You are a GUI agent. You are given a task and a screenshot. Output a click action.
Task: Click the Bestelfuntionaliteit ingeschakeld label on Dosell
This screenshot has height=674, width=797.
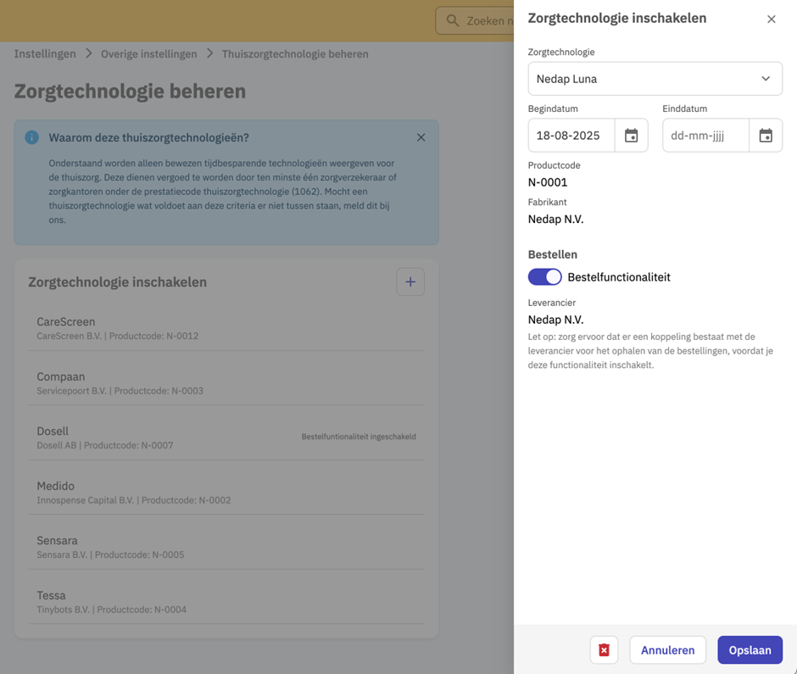pyautogui.click(x=359, y=437)
